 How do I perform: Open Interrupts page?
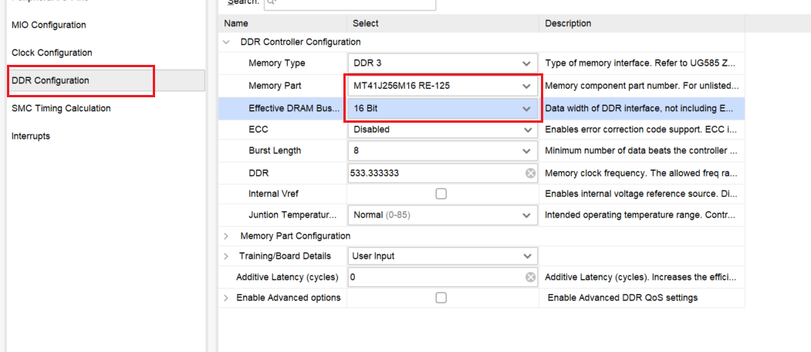pos(31,137)
